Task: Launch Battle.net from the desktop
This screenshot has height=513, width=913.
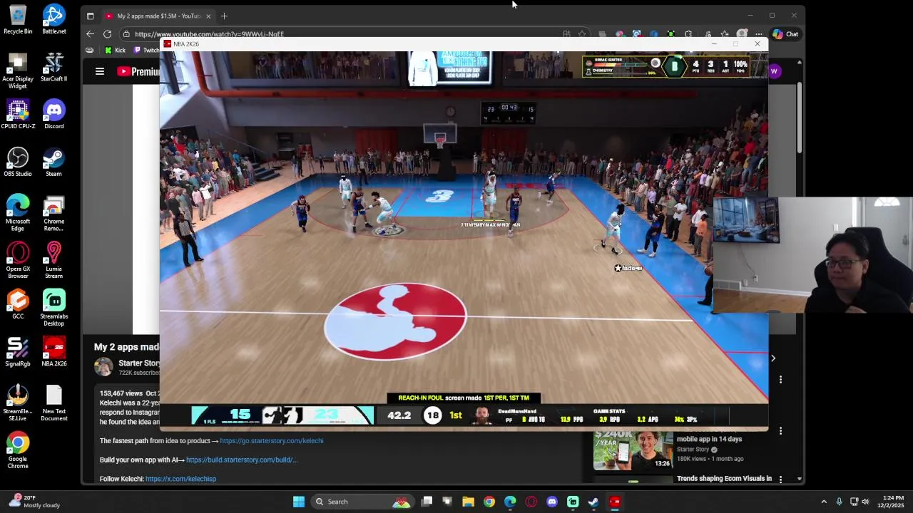Action: click(53, 20)
